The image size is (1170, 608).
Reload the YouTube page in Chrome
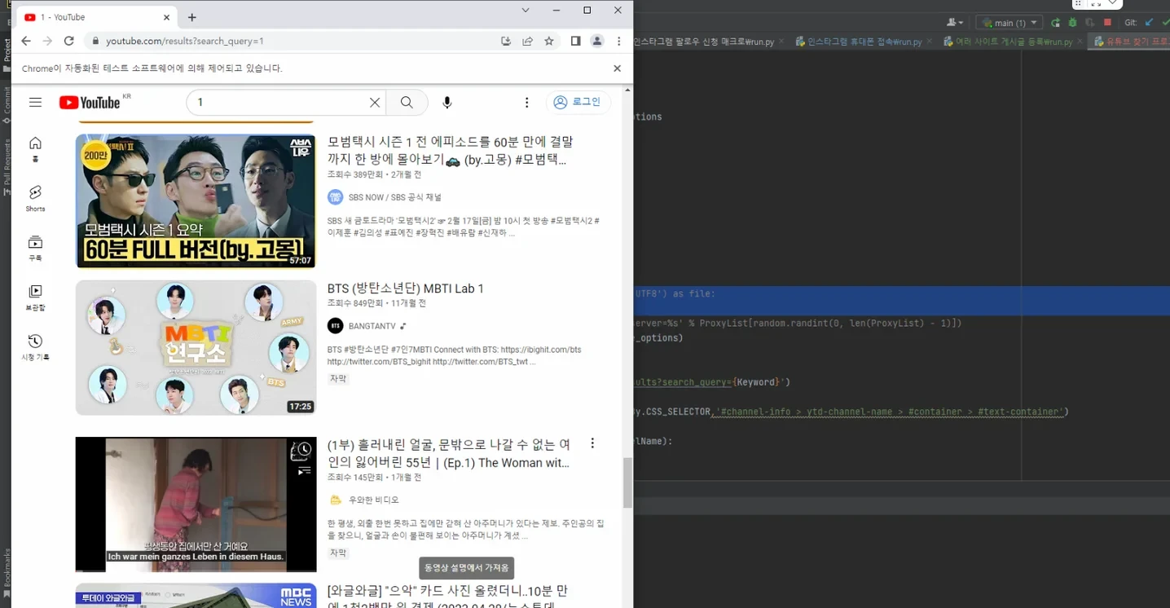click(69, 41)
